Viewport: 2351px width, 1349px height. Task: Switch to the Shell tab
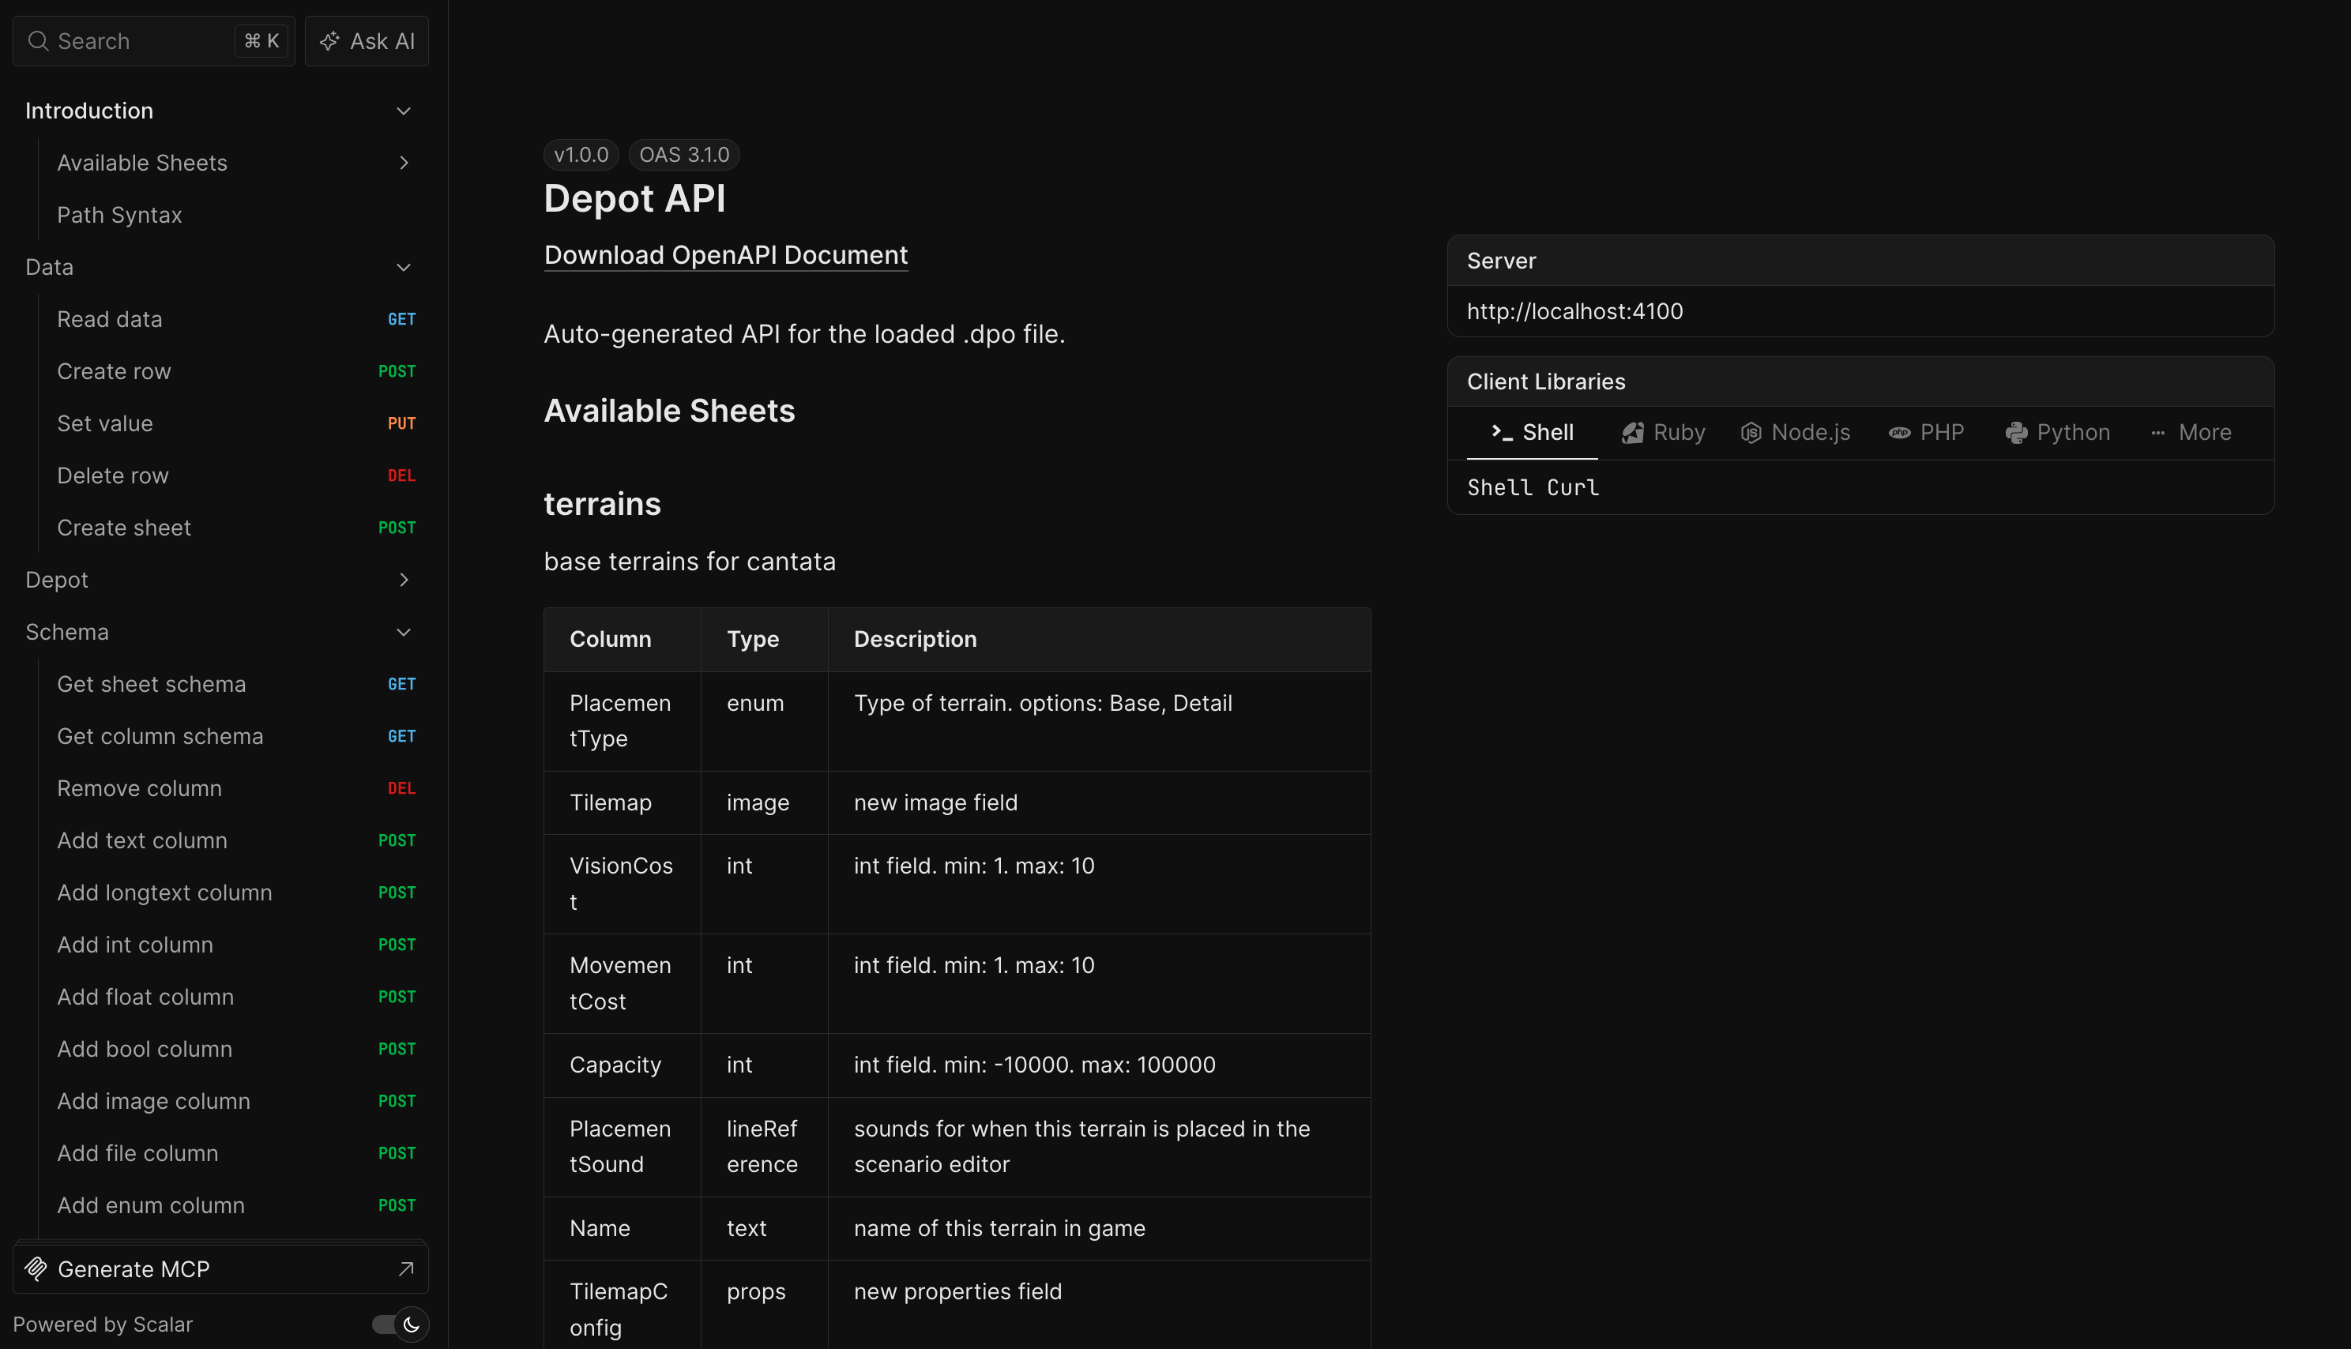[x=1533, y=433]
